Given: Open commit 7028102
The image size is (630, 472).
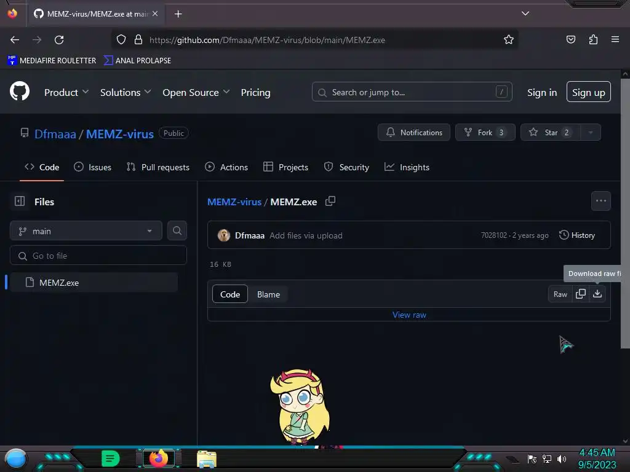Looking at the screenshot, I should pyautogui.click(x=494, y=235).
